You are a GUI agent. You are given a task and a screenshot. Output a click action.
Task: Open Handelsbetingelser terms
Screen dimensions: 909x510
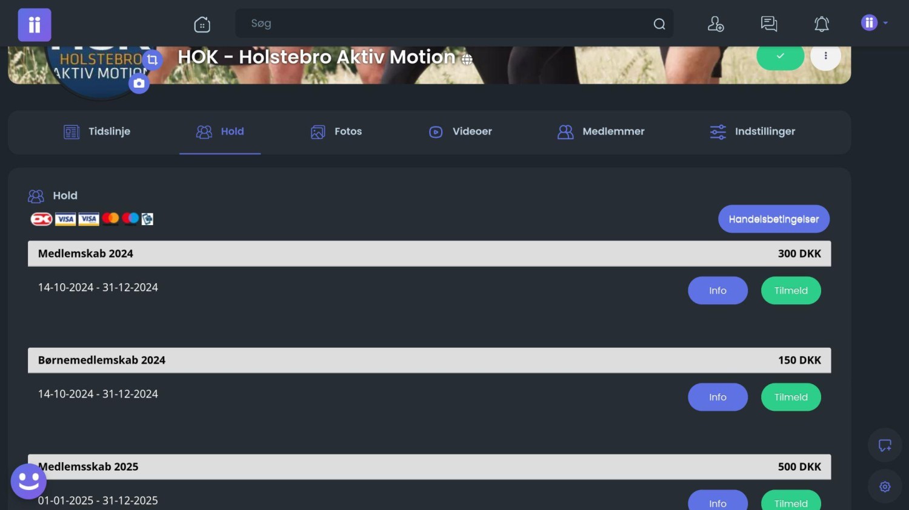tap(774, 219)
